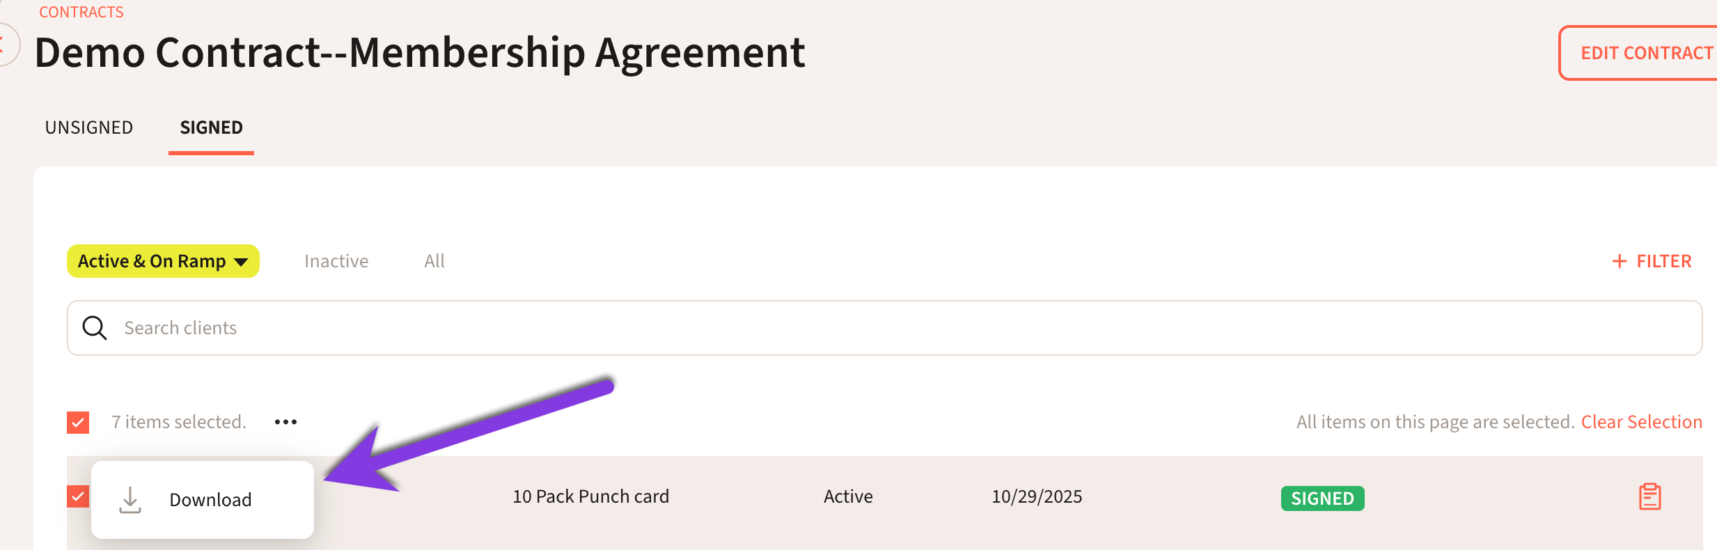
Task: Show Inactive clients filter
Action: pyautogui.click(x=336, y=261)
